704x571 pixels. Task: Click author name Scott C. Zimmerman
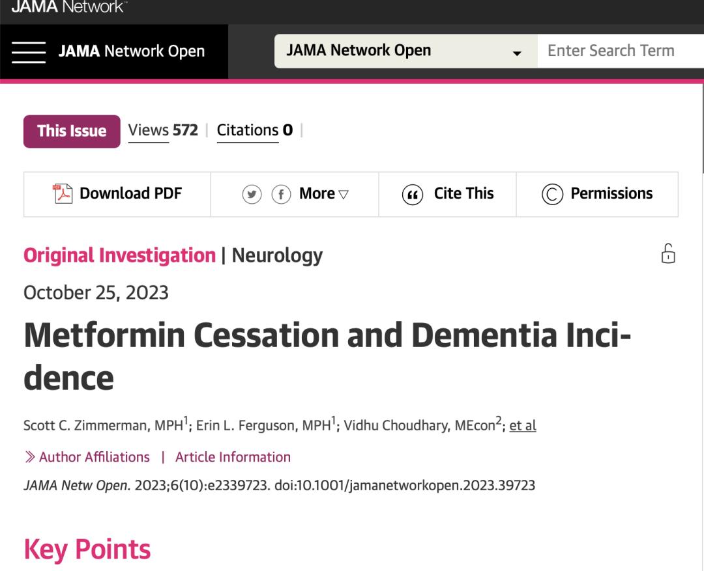coord(86,425)
